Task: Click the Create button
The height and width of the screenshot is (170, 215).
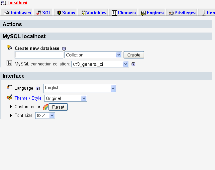Action: tap(134, 55)
